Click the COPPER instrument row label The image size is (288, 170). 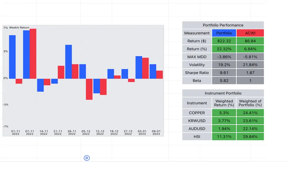tap(197, 113)
